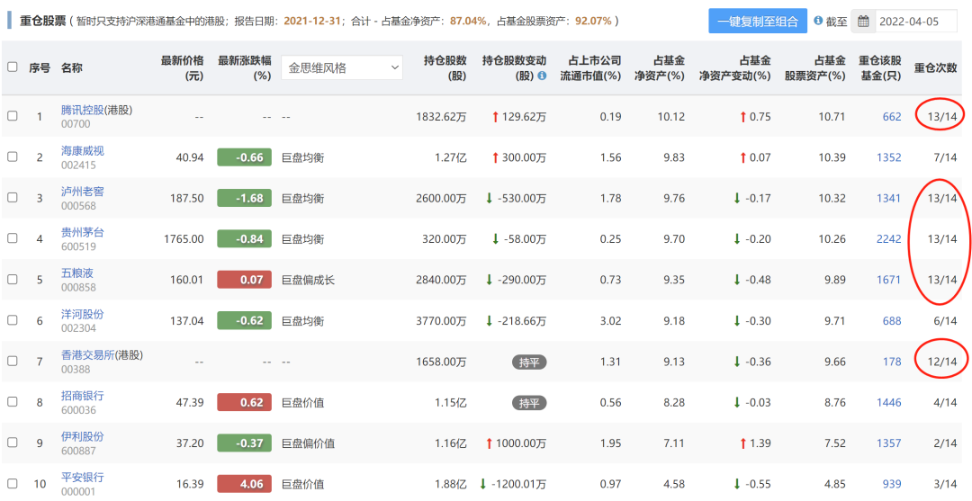
Task: Click info icon in 持仓股数变动 column header
Action: pos(542,76)
